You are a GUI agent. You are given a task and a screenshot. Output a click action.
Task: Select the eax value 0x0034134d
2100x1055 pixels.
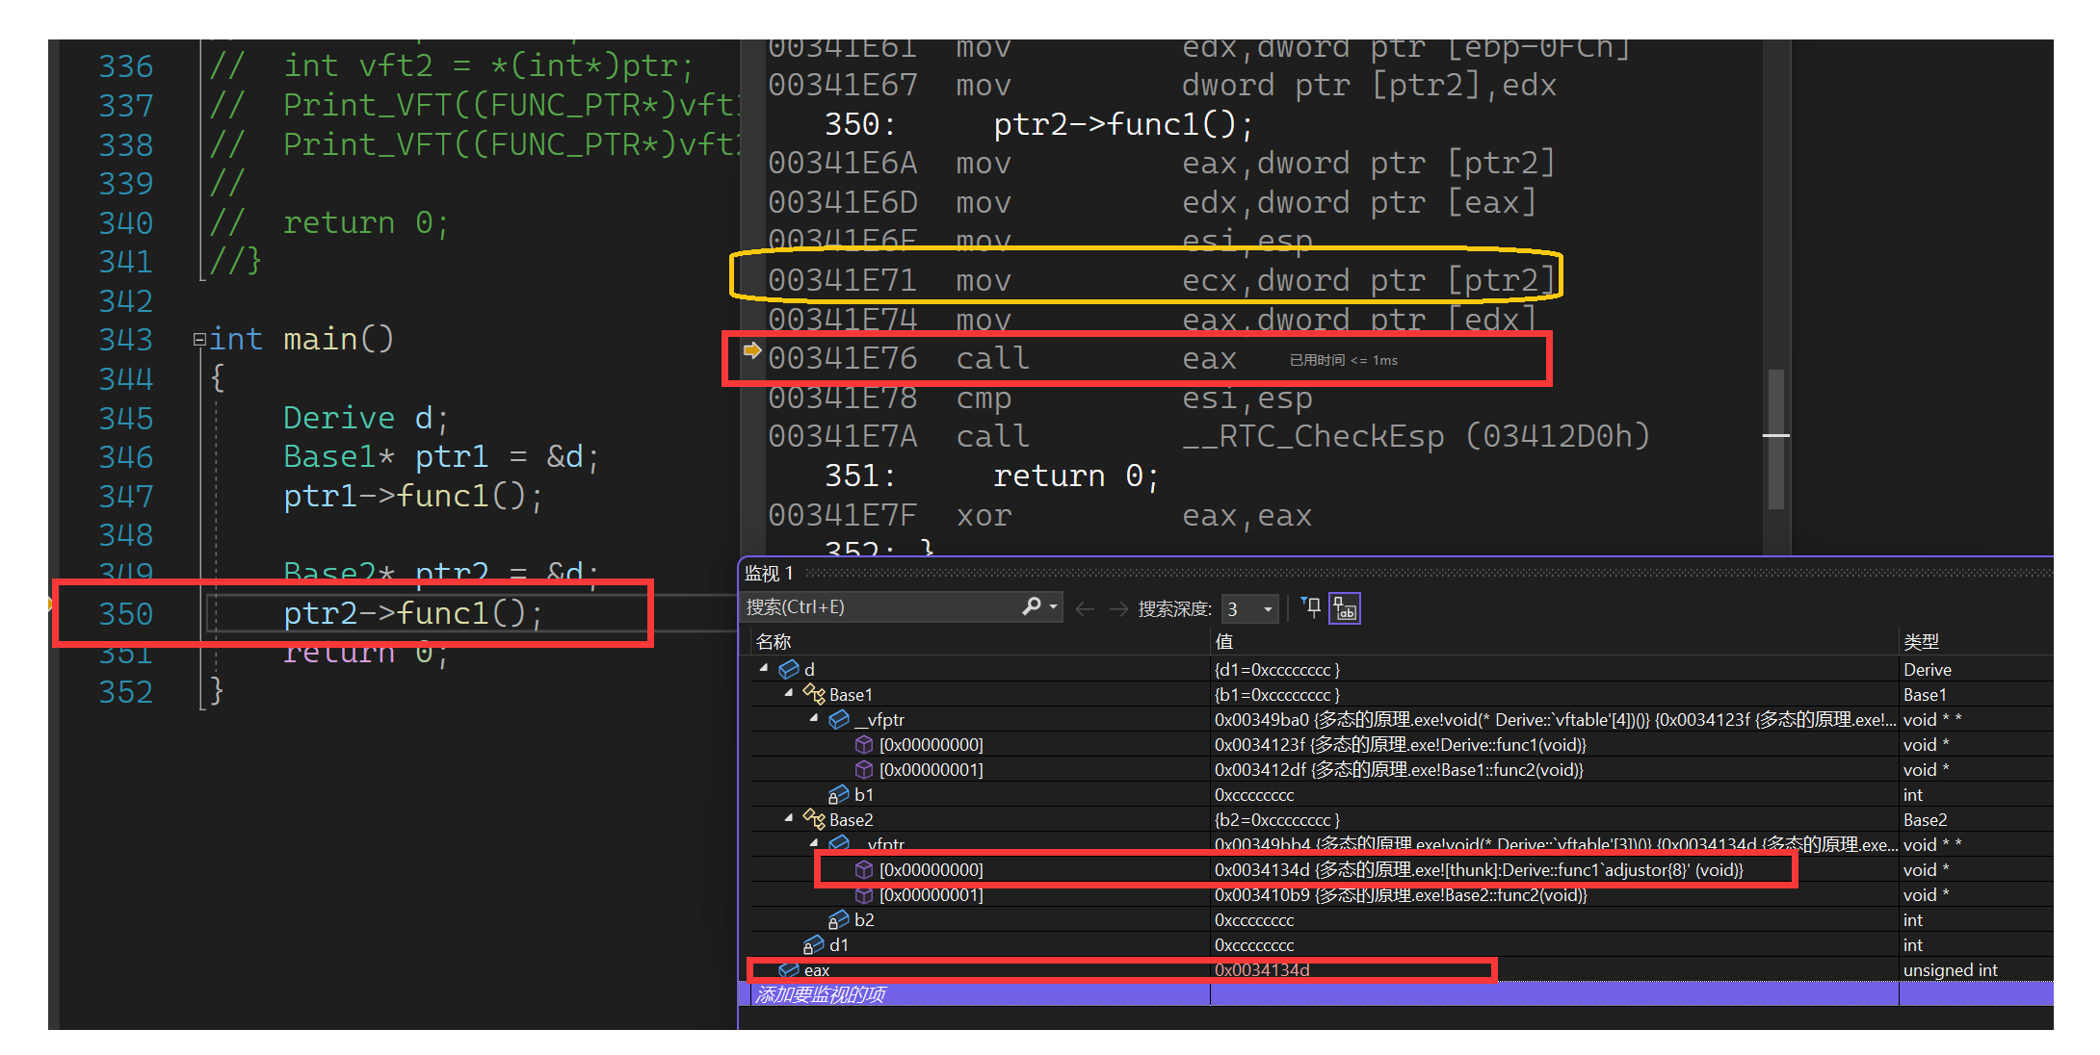click(x=1262, y=969)
